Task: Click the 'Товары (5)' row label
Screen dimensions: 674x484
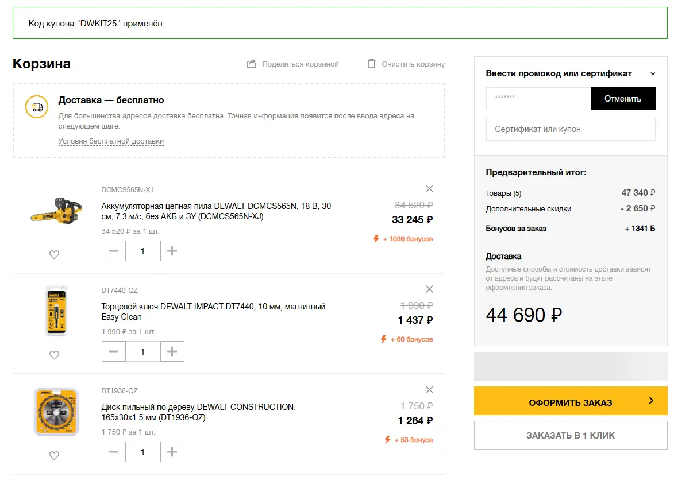Action: click(503, 193)
